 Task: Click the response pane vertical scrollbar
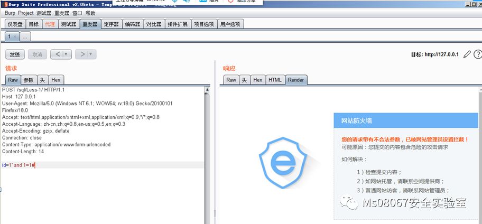pos(480,155)
